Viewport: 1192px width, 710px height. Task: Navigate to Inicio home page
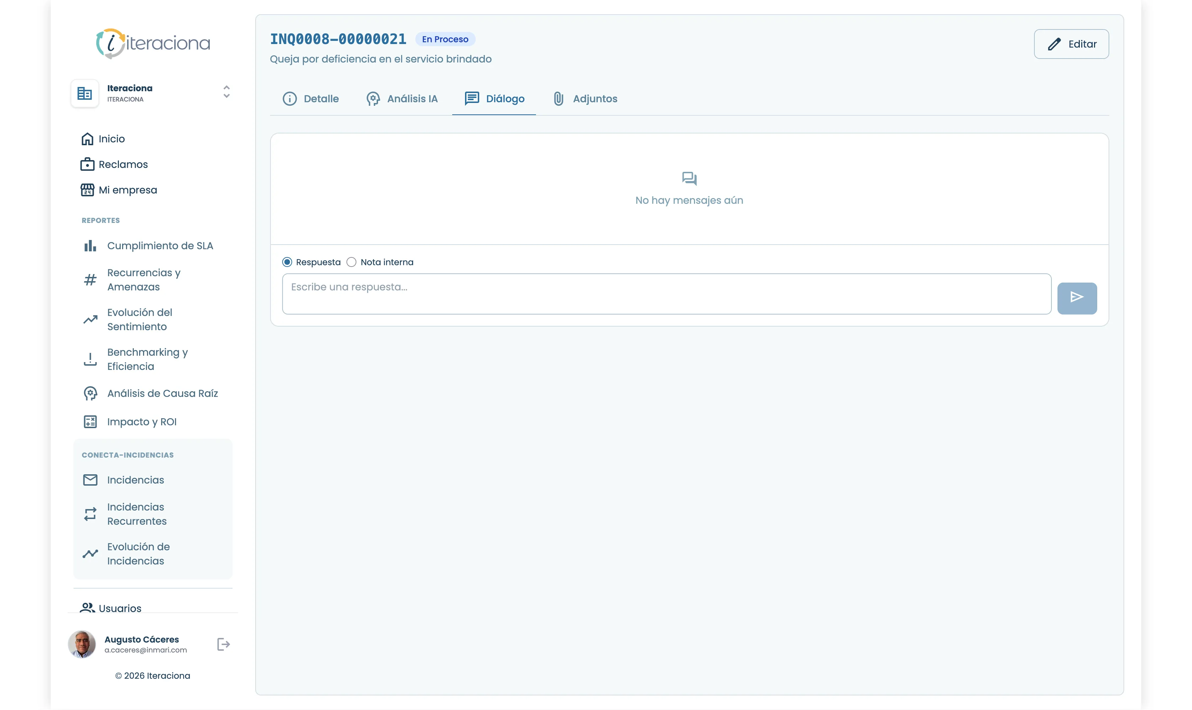(x=111, y=139)
